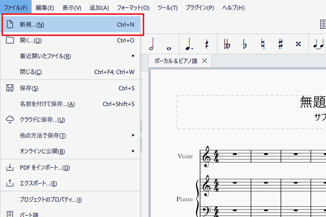Toggle the augmentation dot button

tap(188, 44)
